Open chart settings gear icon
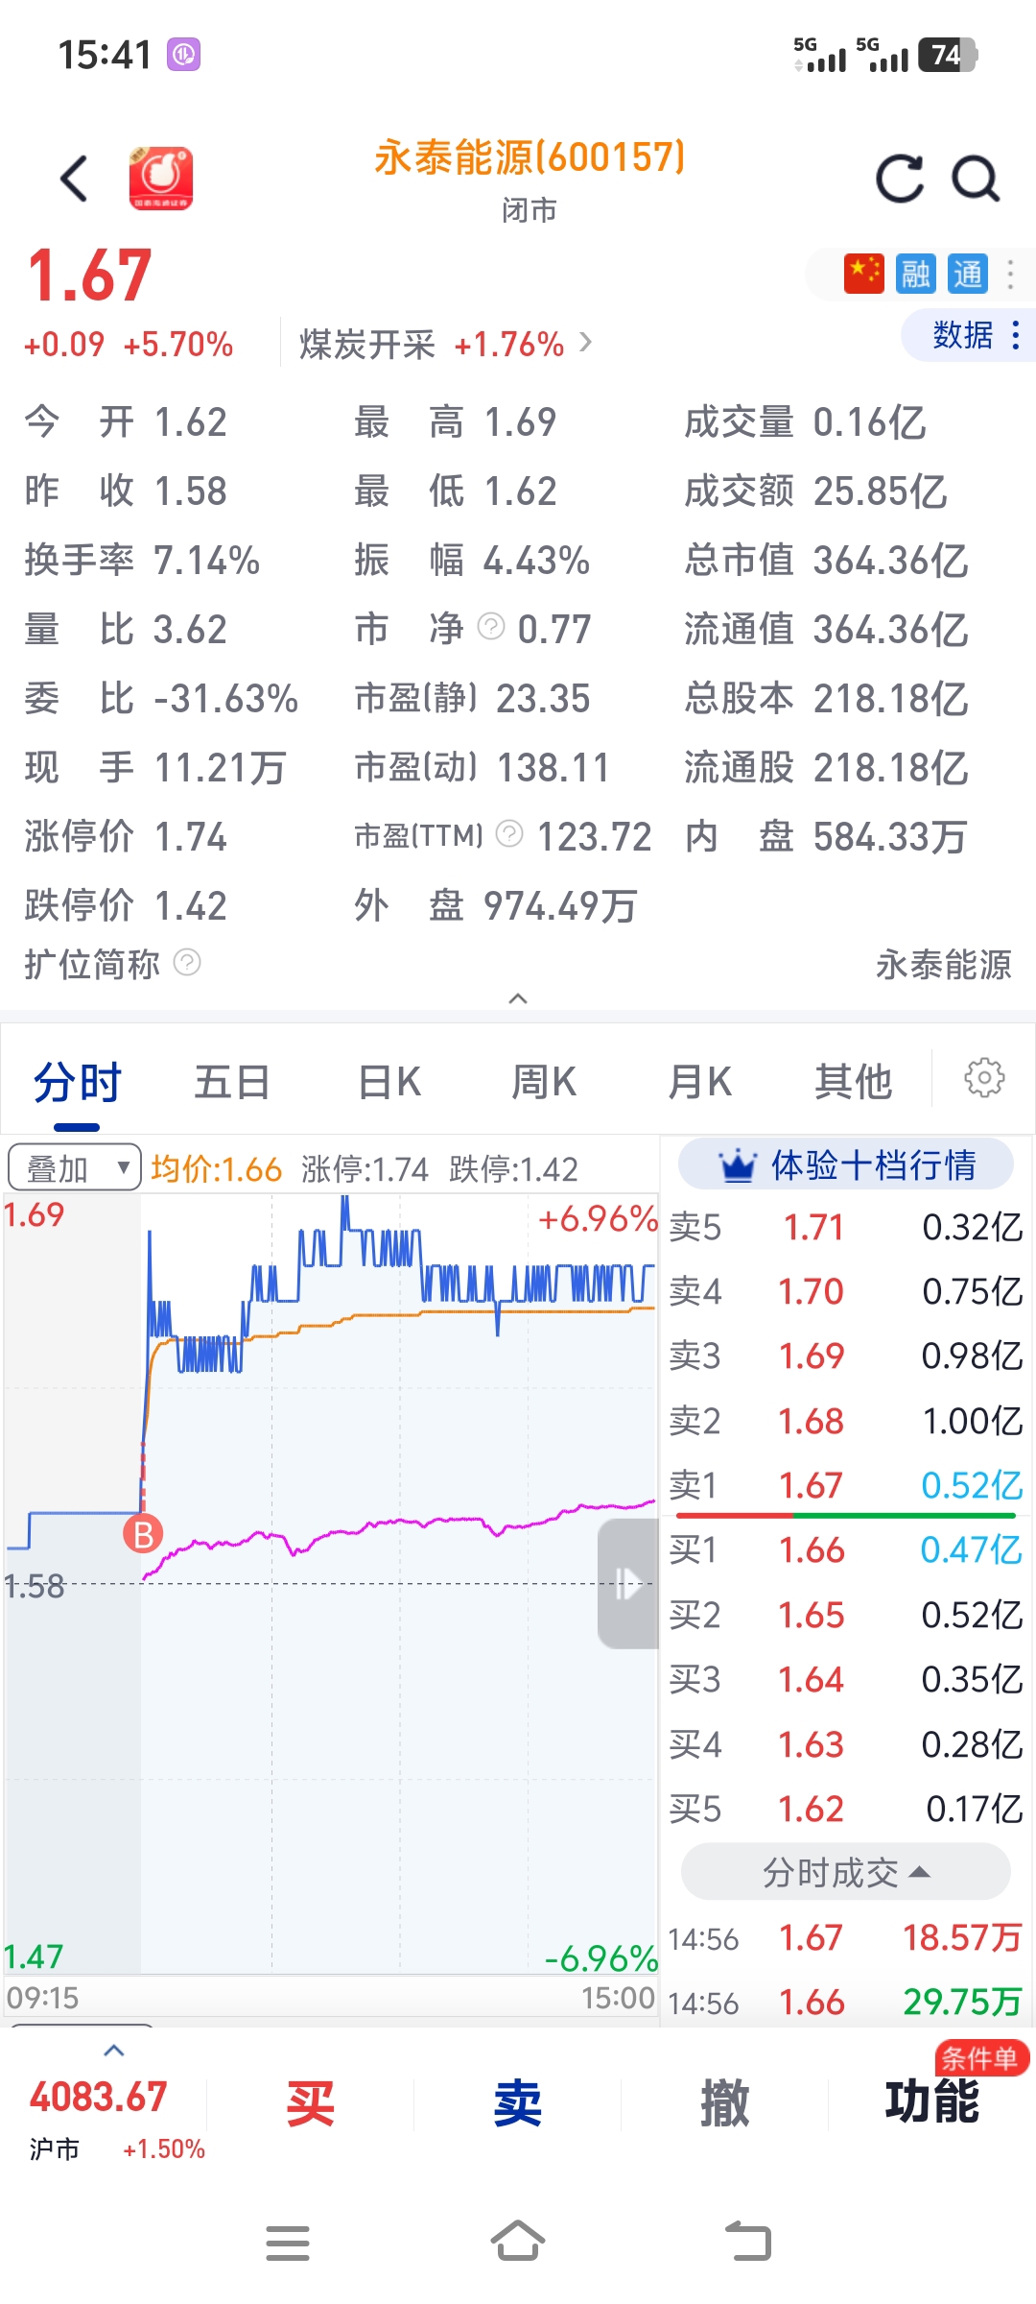The width and height of the screenshot is (1036, 2304). pos(984,1078)
